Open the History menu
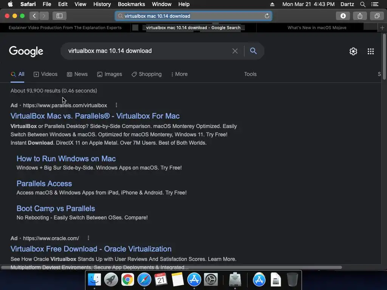The image size is (387, 290). 102,4
